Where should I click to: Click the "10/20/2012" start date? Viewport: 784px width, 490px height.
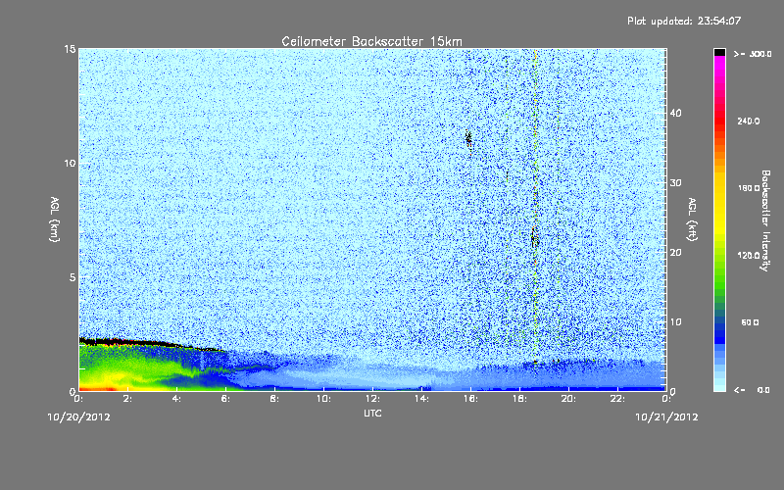pyautogui.click(x=78, y=416)
